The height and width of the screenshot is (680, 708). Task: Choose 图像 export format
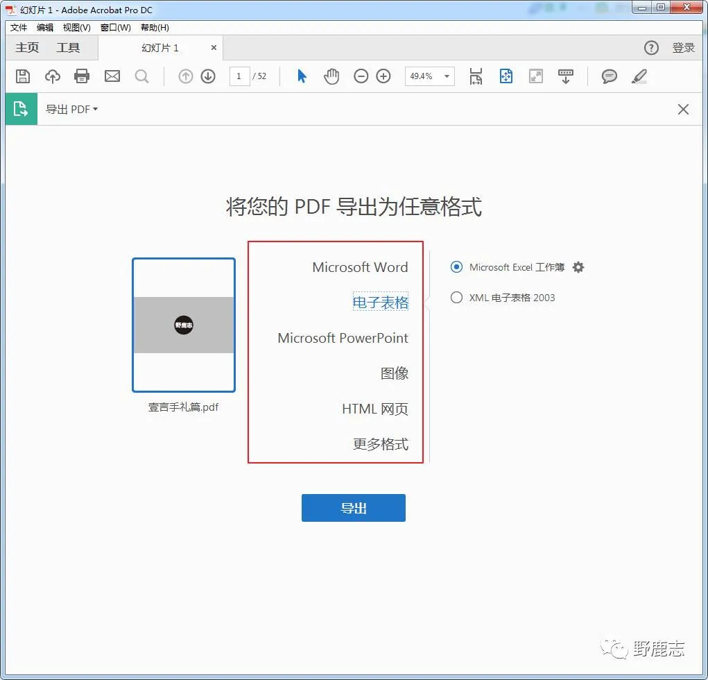click(395, 373)
